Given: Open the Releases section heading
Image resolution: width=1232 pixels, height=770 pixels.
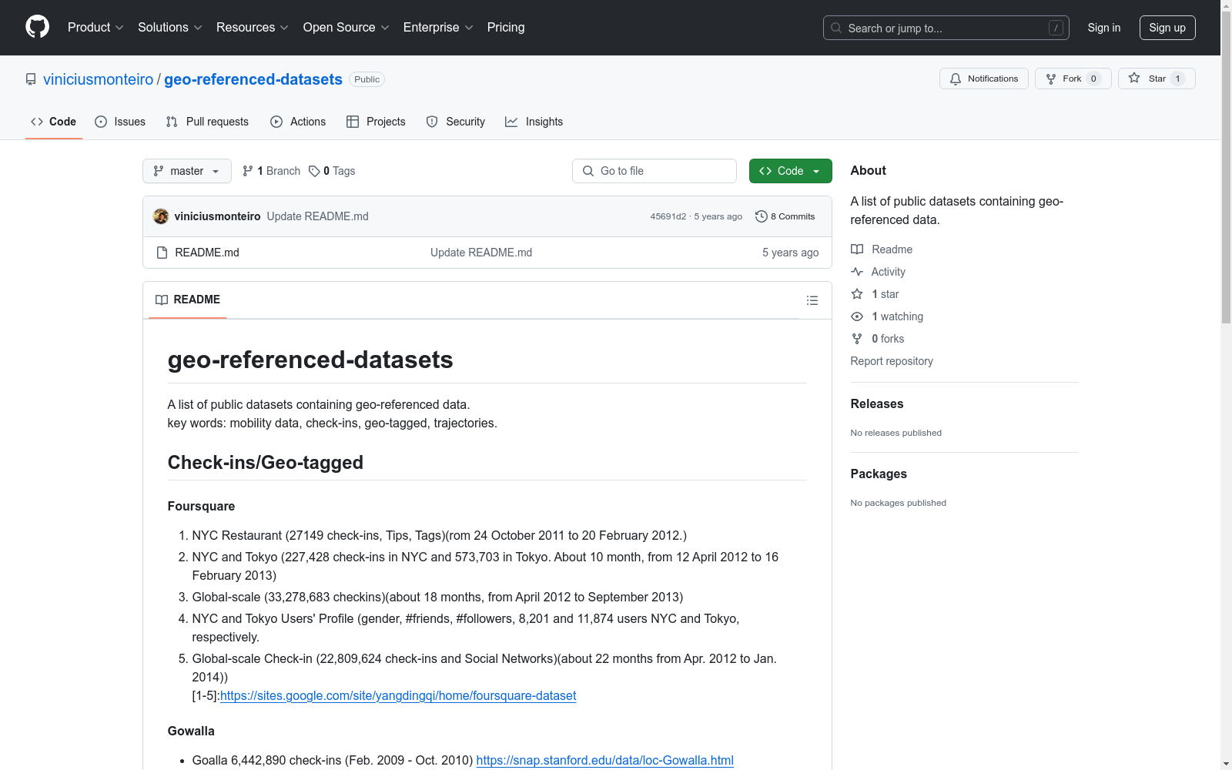Looking at the screenshot, I should point(877,403).
